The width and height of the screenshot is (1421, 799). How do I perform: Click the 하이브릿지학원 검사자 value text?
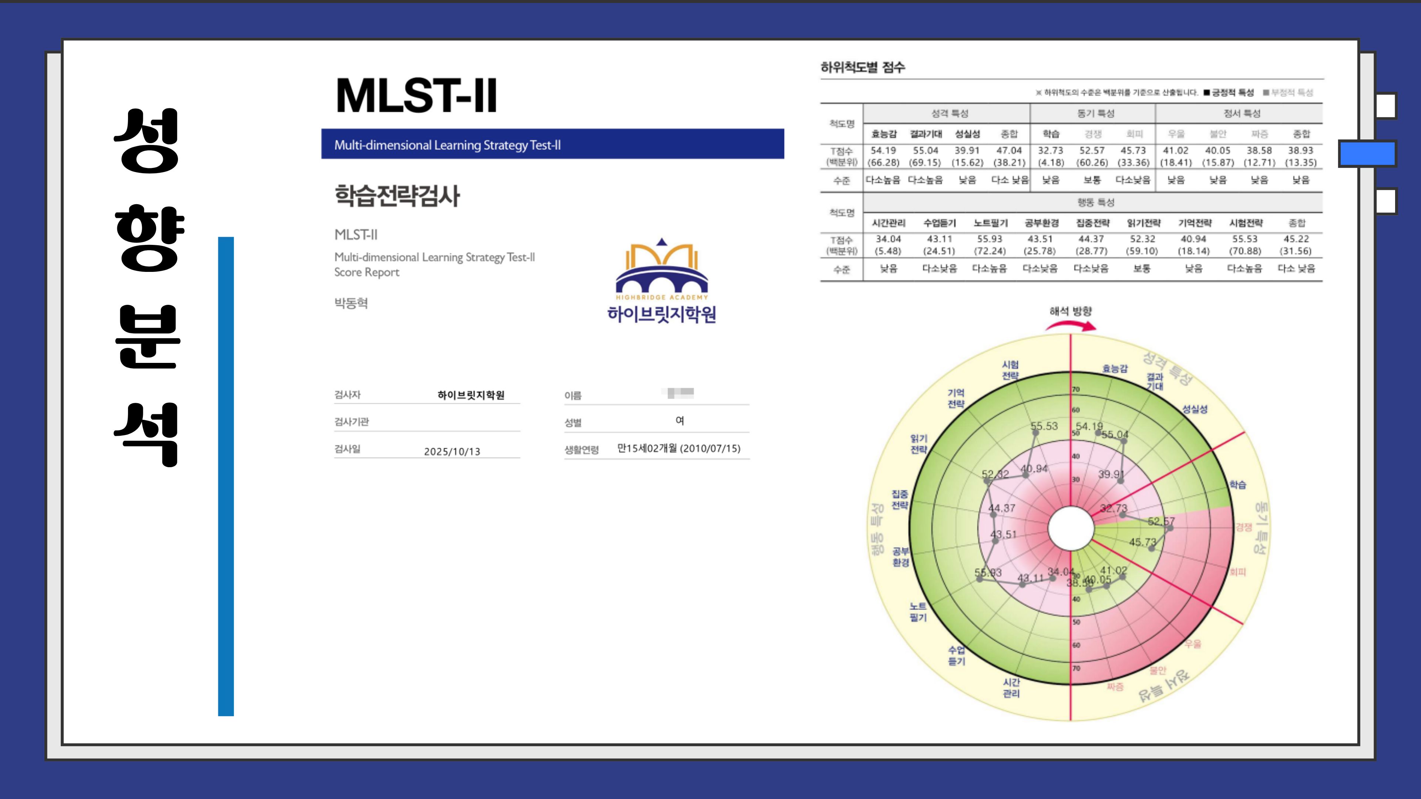[471, 395]
